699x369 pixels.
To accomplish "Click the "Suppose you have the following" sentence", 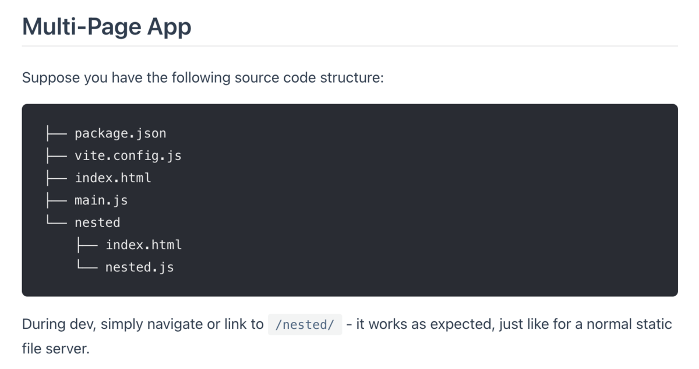I will [203, 77].
